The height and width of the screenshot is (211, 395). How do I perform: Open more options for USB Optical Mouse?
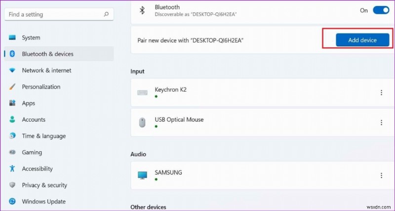(381, 123)
